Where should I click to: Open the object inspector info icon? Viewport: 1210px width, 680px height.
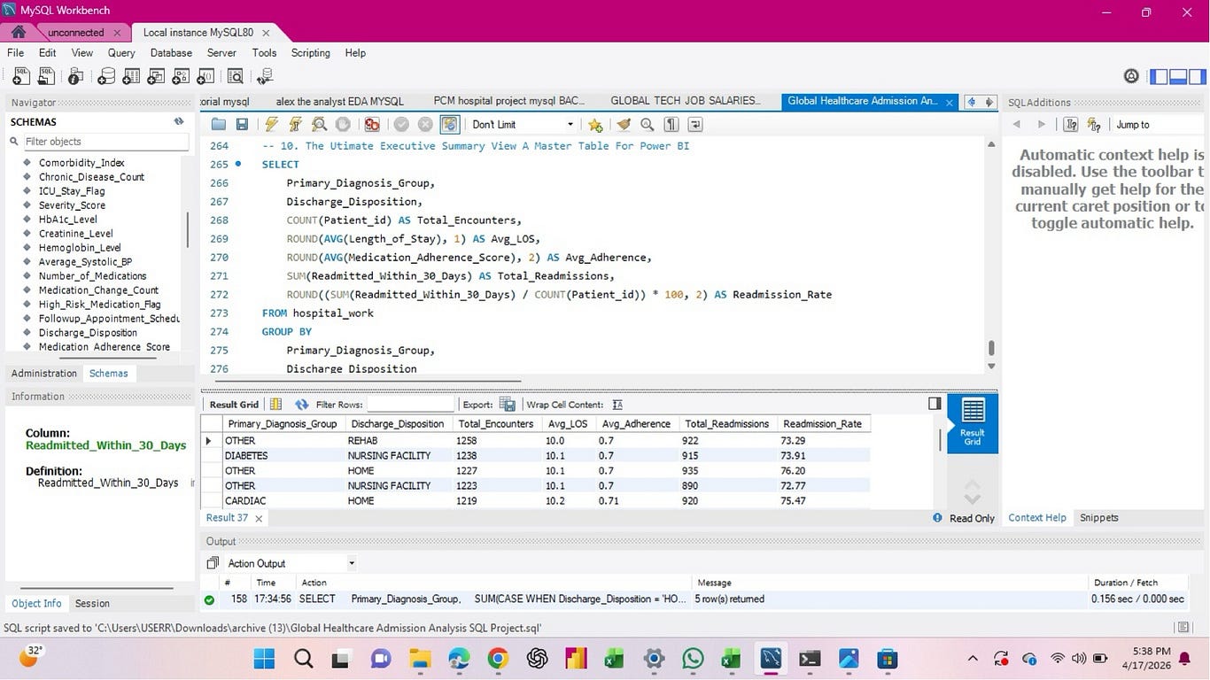point(77,76)
